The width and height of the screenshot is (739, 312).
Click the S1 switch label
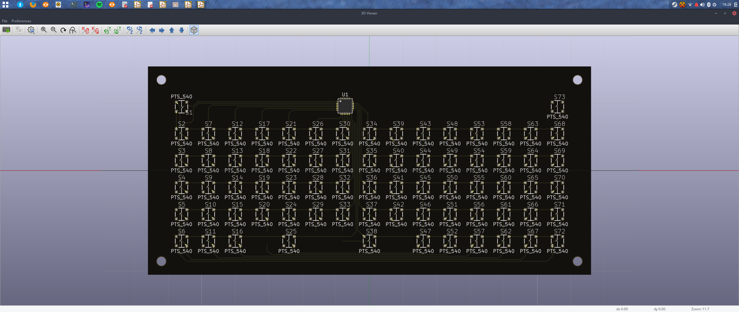point(189,112)
